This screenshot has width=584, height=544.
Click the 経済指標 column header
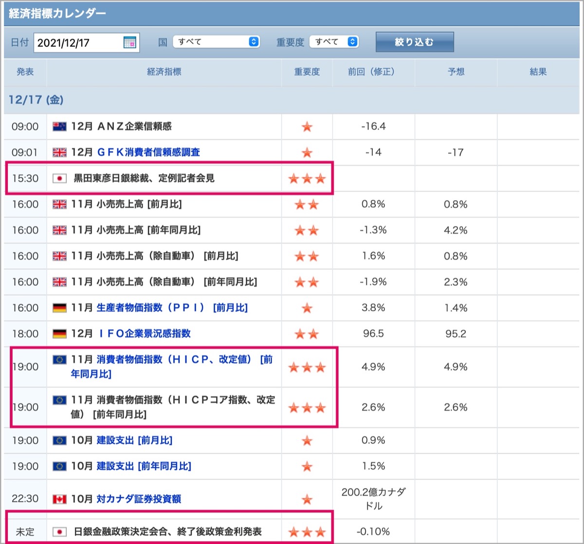(x=164, y=72)
